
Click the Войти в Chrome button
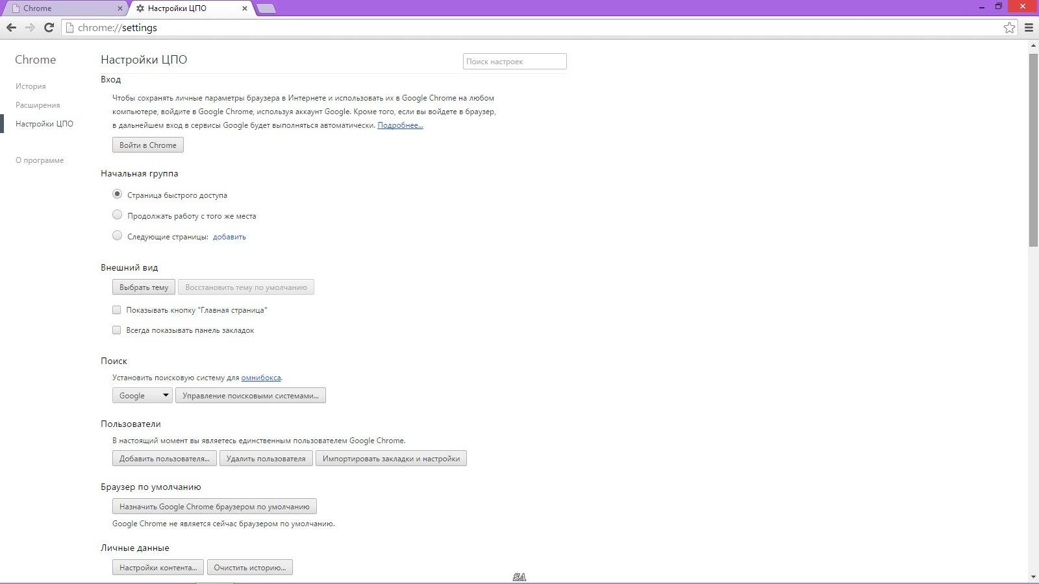click(x=148, y=145)
